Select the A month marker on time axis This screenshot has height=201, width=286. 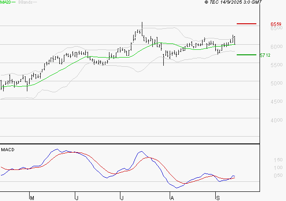point(172,198)
